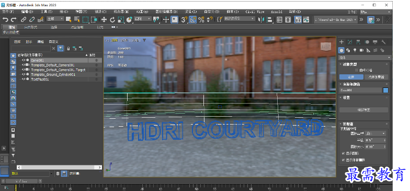Open the selection filter dropdown 全部

pos(55,19)
